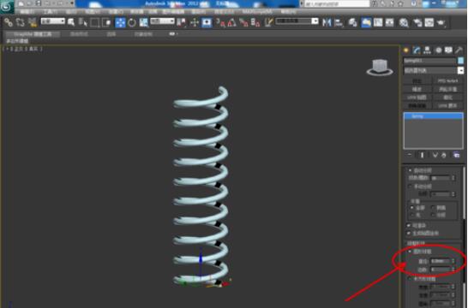Select the Spring entry in modifier stack
This screenshot has height=308, width=468.
434,116
